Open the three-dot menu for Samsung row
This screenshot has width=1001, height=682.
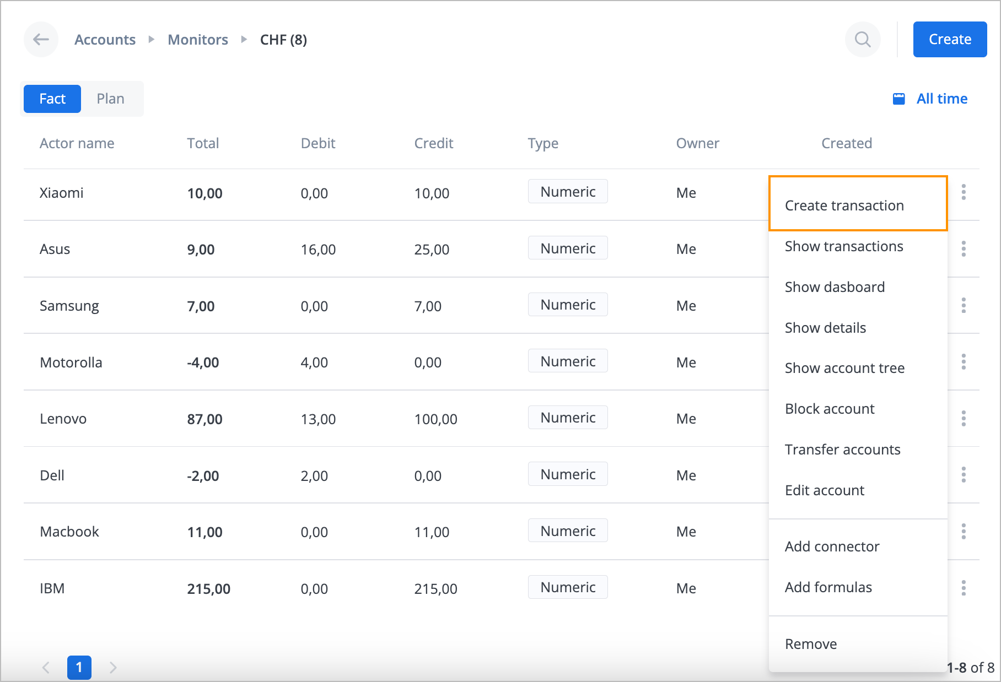tap(964, 305)
